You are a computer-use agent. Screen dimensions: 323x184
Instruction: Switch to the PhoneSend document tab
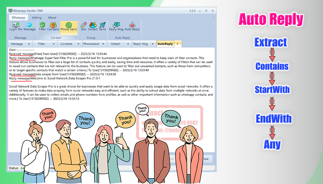91,44
